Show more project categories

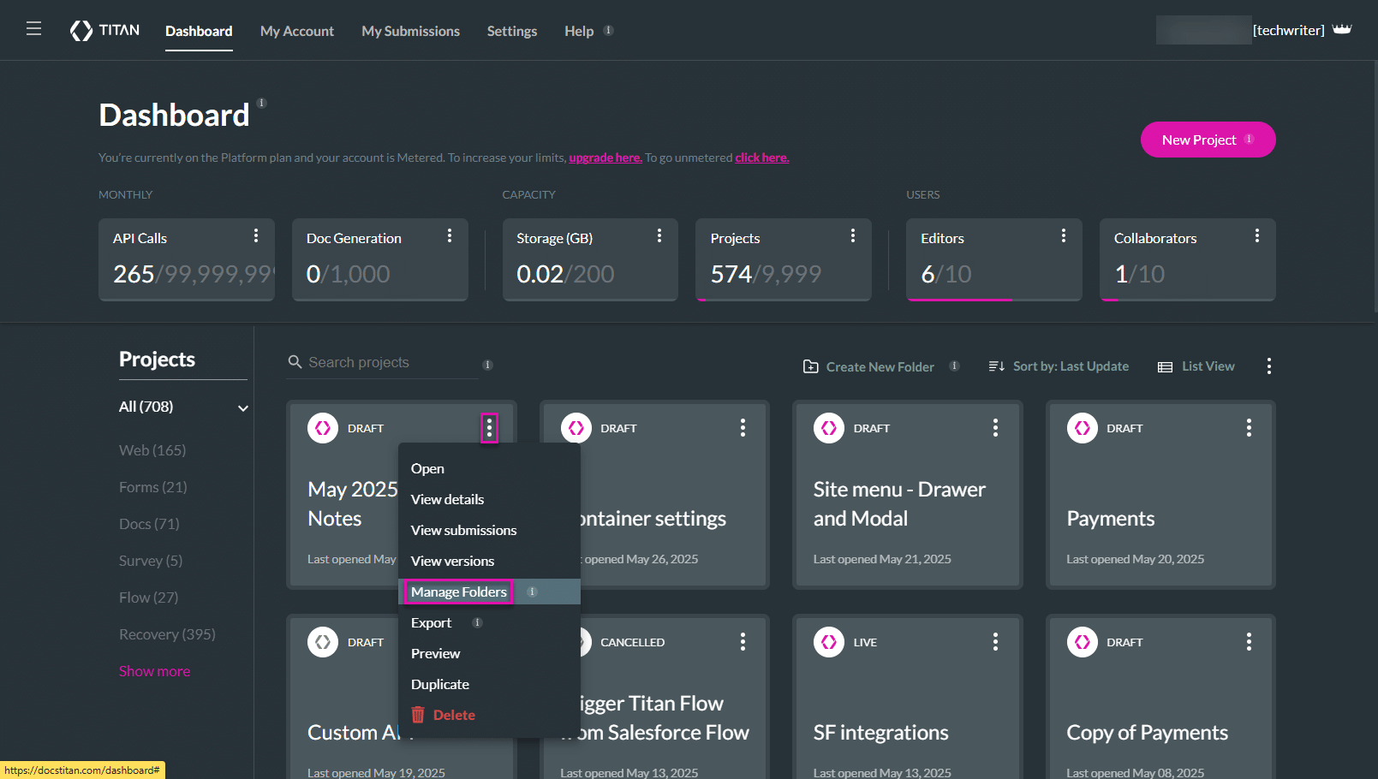(x=154, y=671)
